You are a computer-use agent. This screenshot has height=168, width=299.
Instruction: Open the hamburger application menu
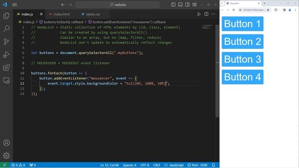14,5
